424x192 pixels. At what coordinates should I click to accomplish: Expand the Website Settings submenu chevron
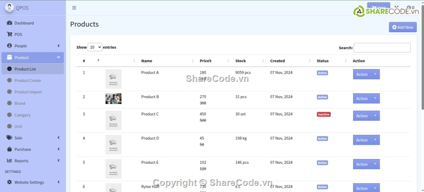point(58,182)
